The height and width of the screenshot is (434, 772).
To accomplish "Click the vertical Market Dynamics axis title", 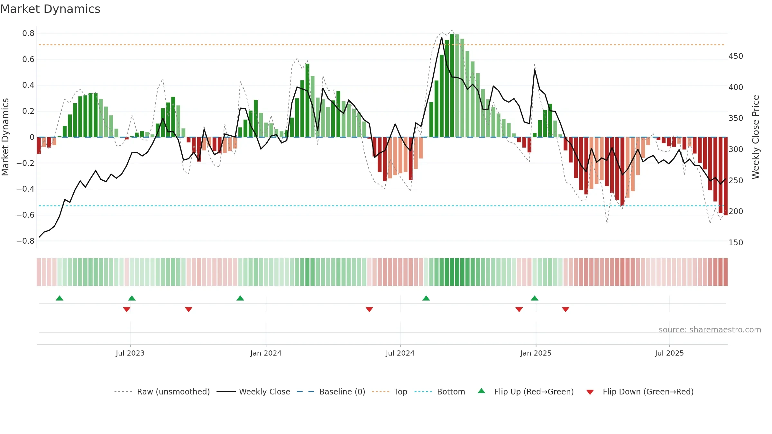I will (5, 137).
